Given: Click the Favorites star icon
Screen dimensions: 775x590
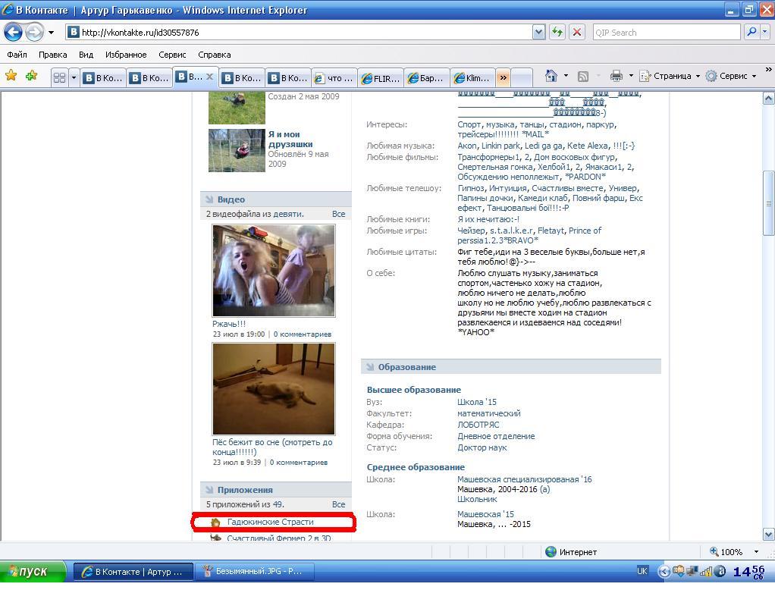Looking at the screenshot, I should click(11, 76).
